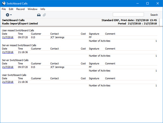Image resolution: width=163 pixels, height=123 pixels.
Task: Click the Standard ERP app icon in title bar
Action: tap(4, 3)
